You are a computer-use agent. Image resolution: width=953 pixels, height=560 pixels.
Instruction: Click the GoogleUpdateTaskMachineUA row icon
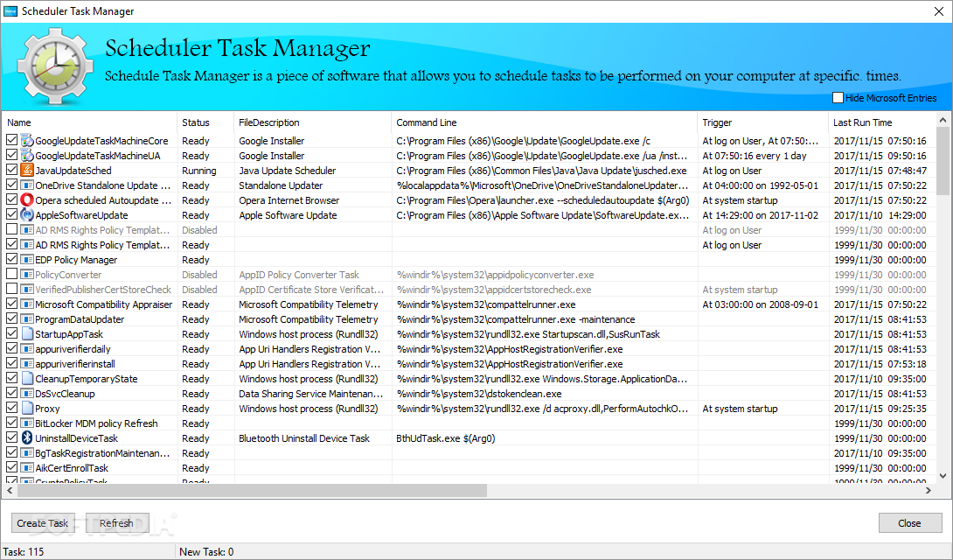click(27, 156)
